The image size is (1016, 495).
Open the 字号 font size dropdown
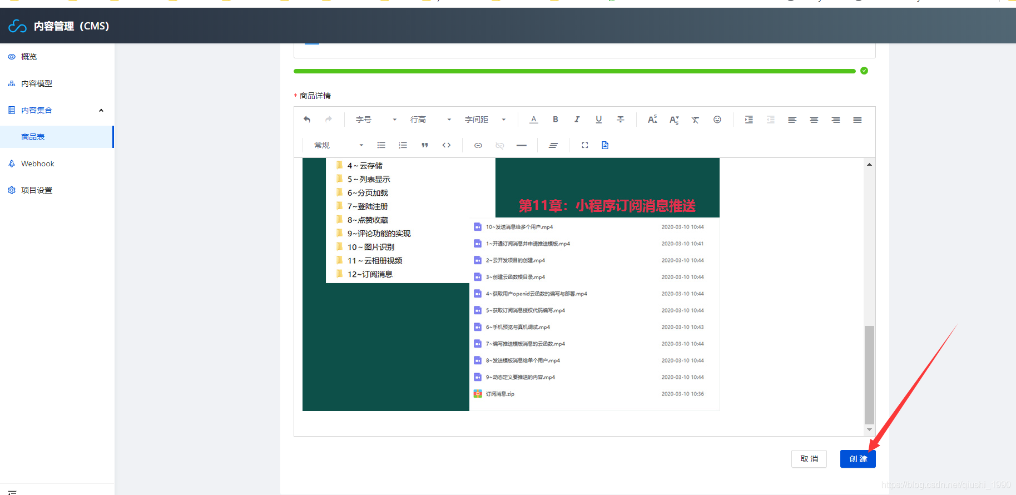(376, 120)
